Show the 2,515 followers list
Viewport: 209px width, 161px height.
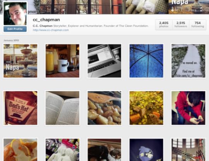pos(181,24)
